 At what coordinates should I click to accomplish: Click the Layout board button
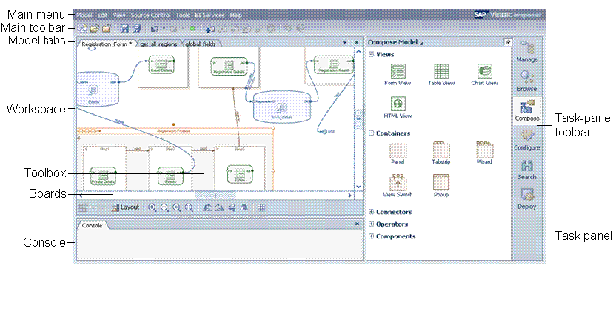click(126, 207)
